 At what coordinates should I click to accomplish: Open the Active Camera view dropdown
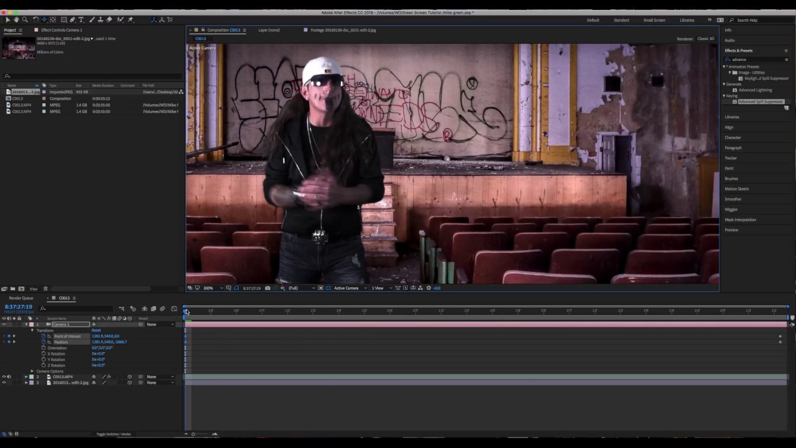click(x=349, y=288)
